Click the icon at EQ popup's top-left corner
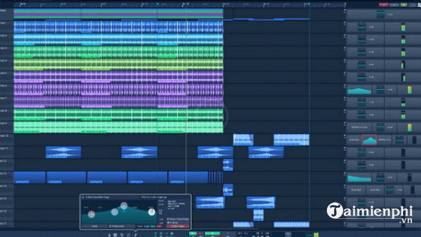The width and height of the screenshot is (421, 237). point(83,198)
